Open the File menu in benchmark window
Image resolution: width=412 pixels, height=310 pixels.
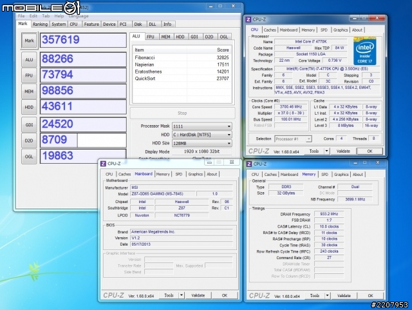pyautogui.click(x=21, y=16)
